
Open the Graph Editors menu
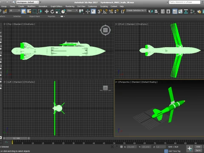pyautogui.click(x=56, y=6)
